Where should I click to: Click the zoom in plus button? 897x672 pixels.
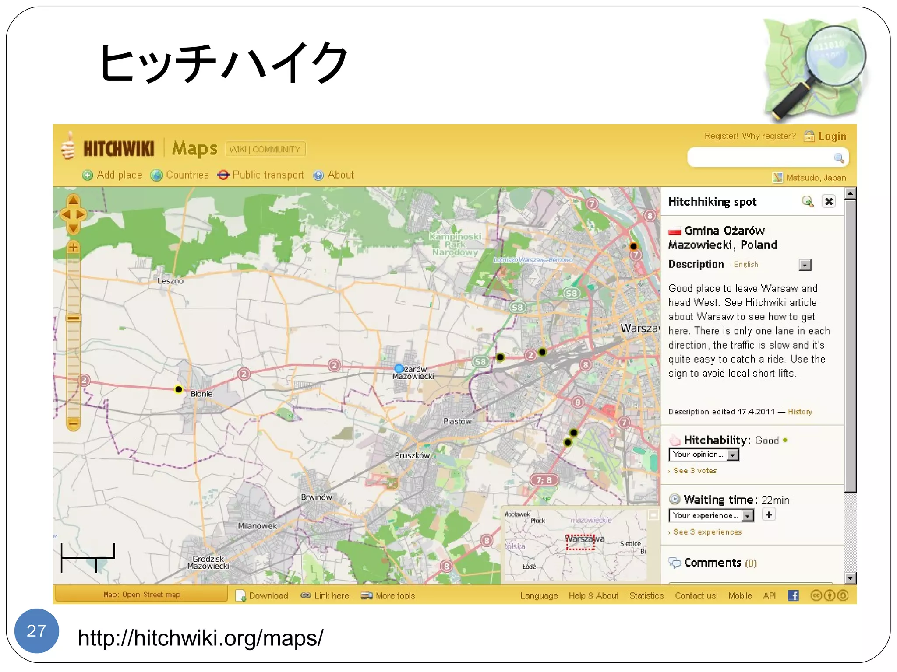[x=74, y=247]
